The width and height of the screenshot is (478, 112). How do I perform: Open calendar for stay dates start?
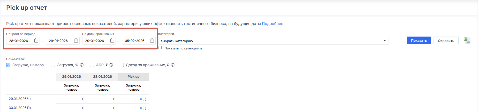(112, 41)
